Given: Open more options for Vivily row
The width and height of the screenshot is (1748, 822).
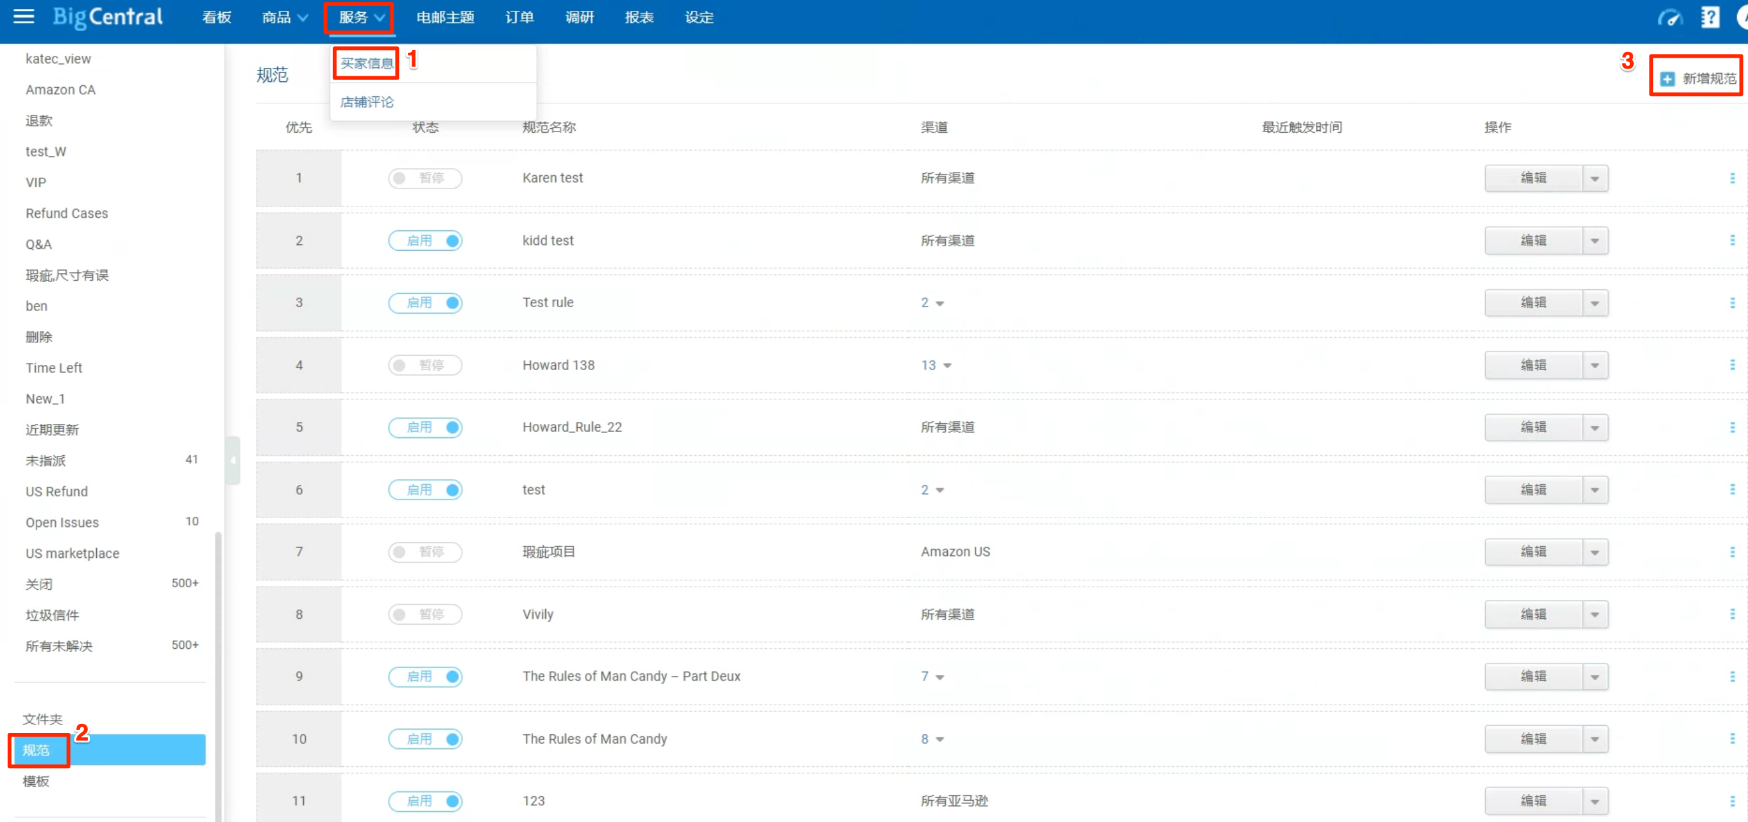Looking at the screenshot, I should pyautogui.click(x=1732, y=614).
